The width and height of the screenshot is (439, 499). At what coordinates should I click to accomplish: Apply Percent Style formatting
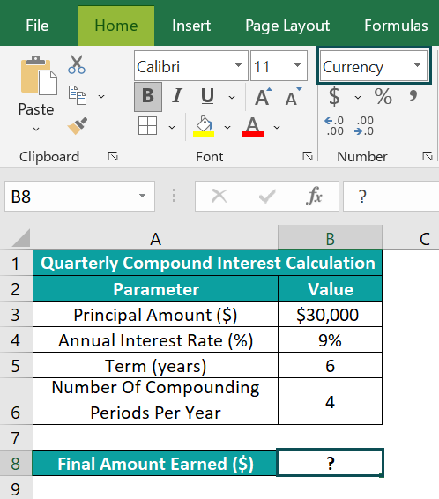pos(383,96)
